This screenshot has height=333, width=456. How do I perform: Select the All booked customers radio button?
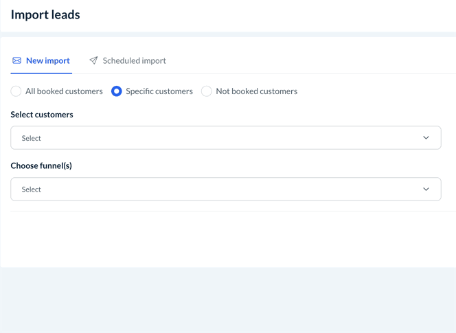click(16, 91)
